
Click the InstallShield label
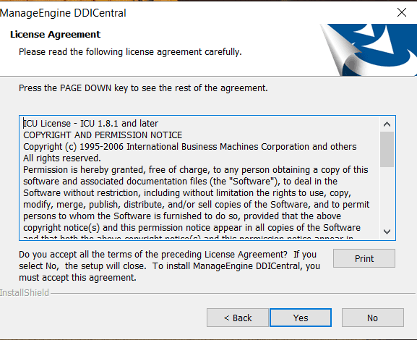pyautogui.click(x=25, y=292)
